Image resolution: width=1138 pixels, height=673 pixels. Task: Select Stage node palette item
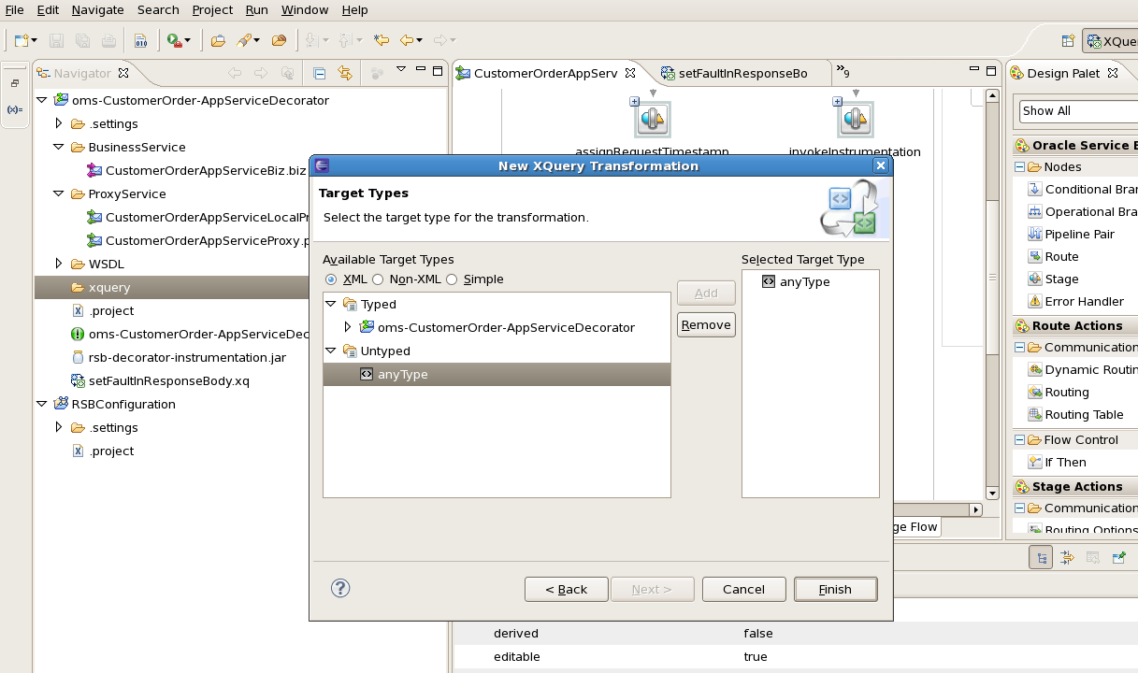(x=1053, y=279)
